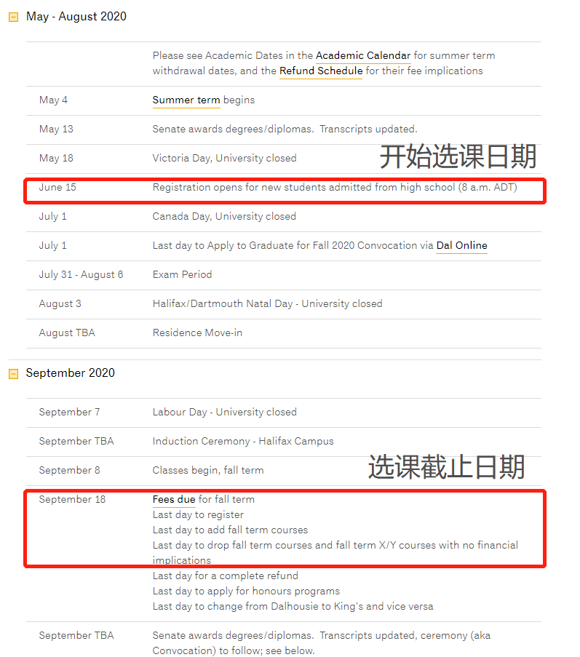Click the May - August 2020 heading
580x657 pixels.
coord(76,17)
